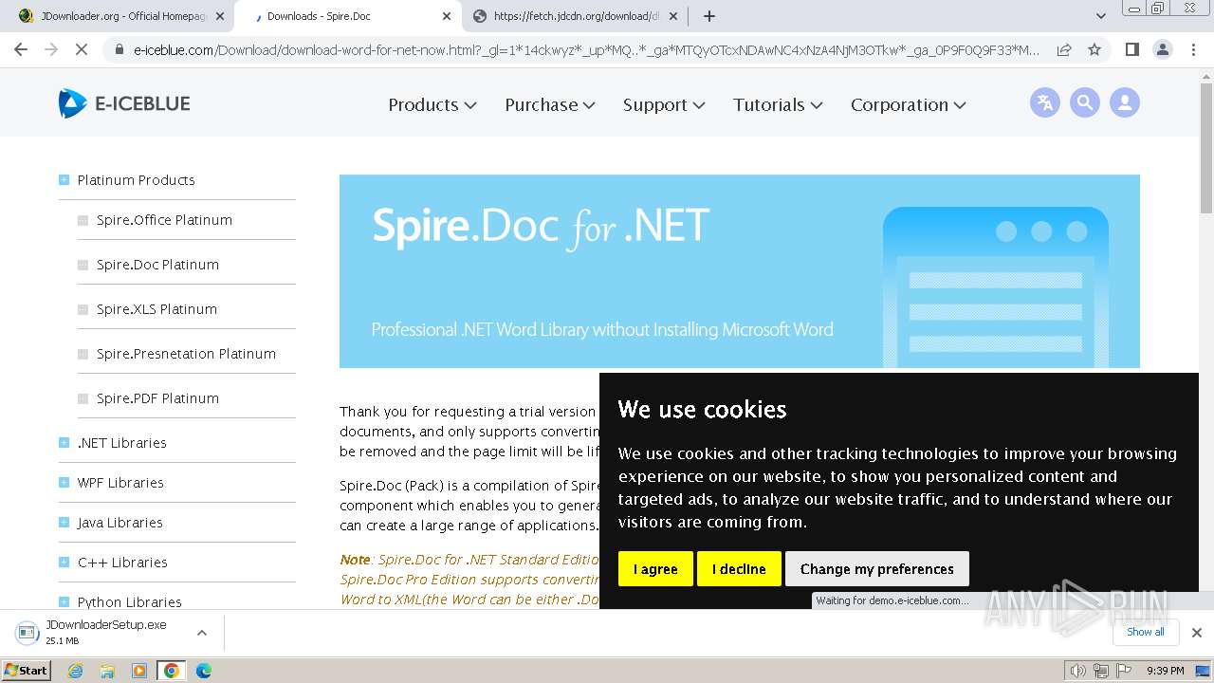Expand the Python Libraries section
This screenshot has width=1214, height=683.
click(x=64, y=601)
